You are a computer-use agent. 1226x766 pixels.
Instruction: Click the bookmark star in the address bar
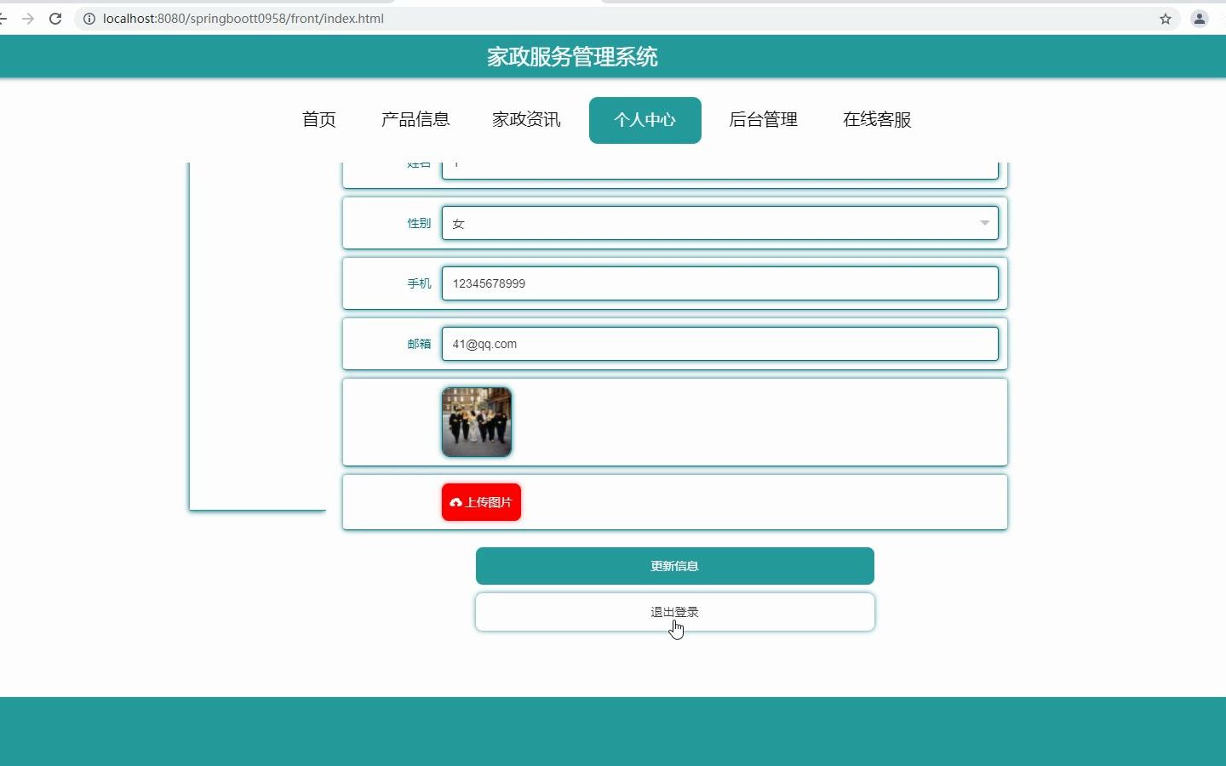click(x=1165, y=18)
